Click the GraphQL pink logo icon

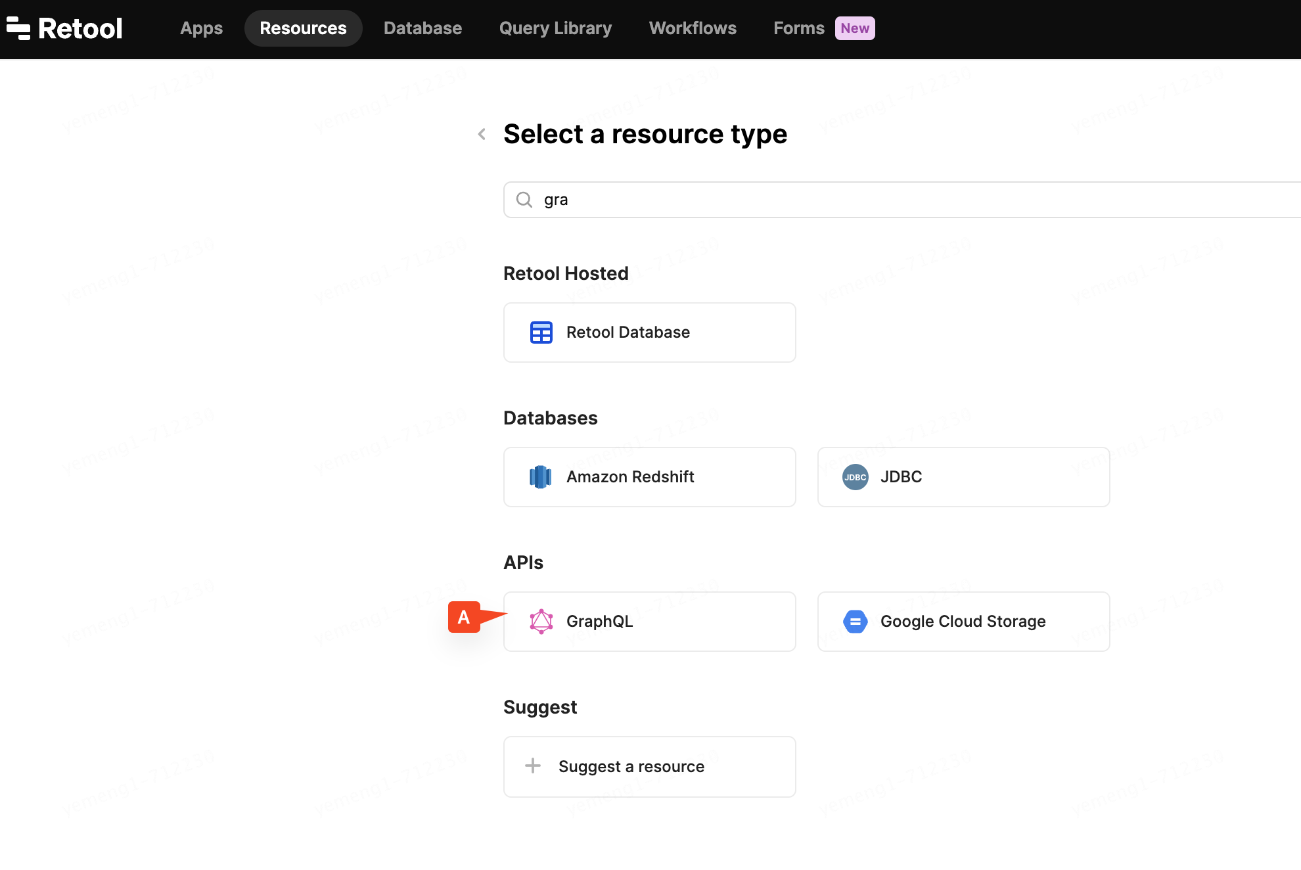541,622
